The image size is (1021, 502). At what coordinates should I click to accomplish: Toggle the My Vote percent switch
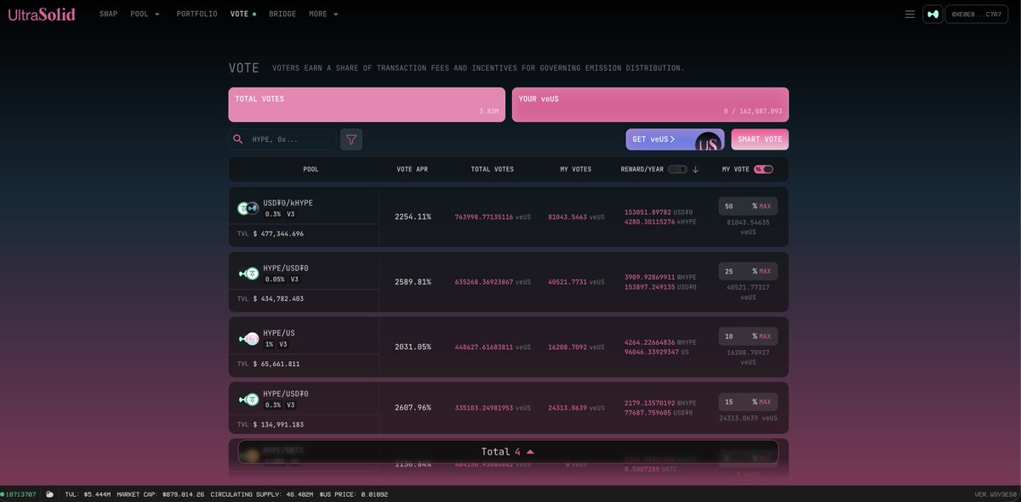[x=763, y=169]
